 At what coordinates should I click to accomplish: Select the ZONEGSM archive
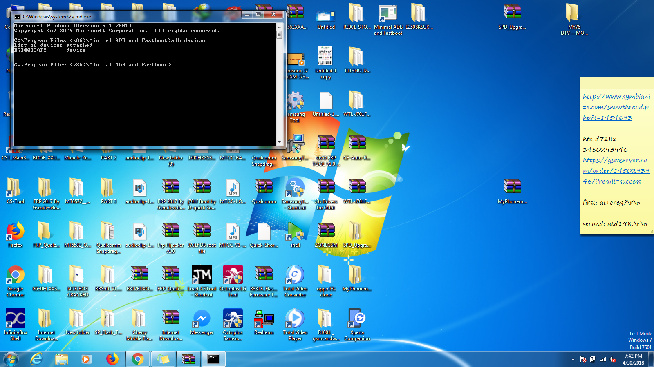[x=326, y=235]
